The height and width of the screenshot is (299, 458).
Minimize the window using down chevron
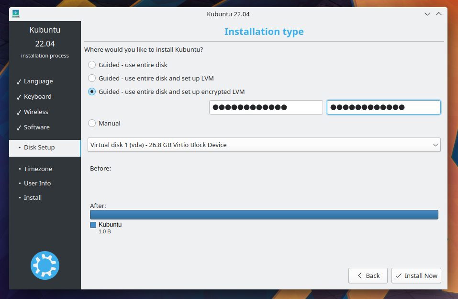point(427,14)
